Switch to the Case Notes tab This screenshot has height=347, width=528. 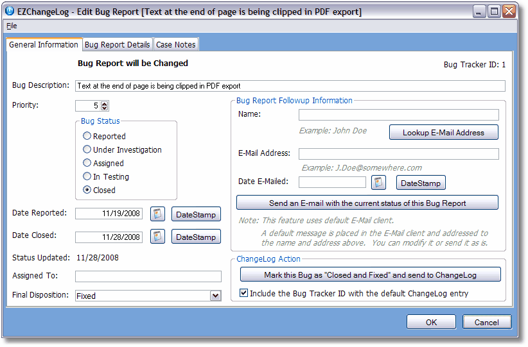[x=176, y=44]
